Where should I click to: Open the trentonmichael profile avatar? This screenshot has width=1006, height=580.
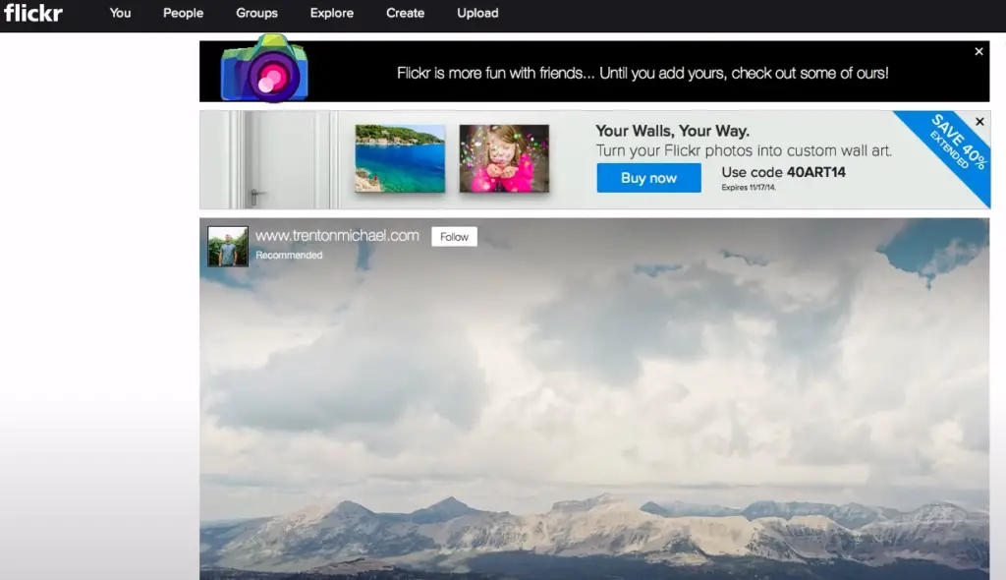[228, 246]
